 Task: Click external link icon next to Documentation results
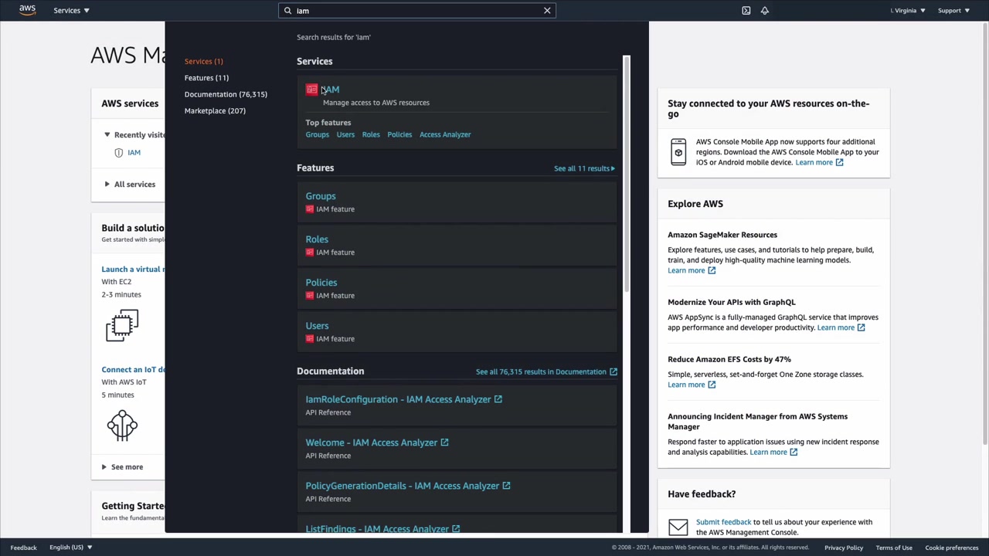click(613, 372)
